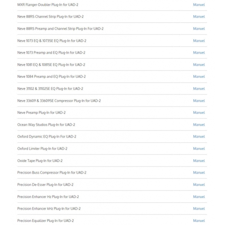Open Manuel for Neve 1084 Preamp and EQ
The image size is (225, 225).
point(199,76)
